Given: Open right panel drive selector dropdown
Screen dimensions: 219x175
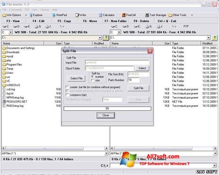Looking at the screenshot, I should pyautogui.click(x=119, y=32).
